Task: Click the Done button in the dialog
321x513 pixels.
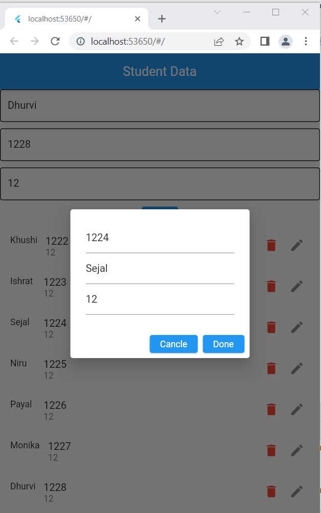Action: (x=223, y=344)
